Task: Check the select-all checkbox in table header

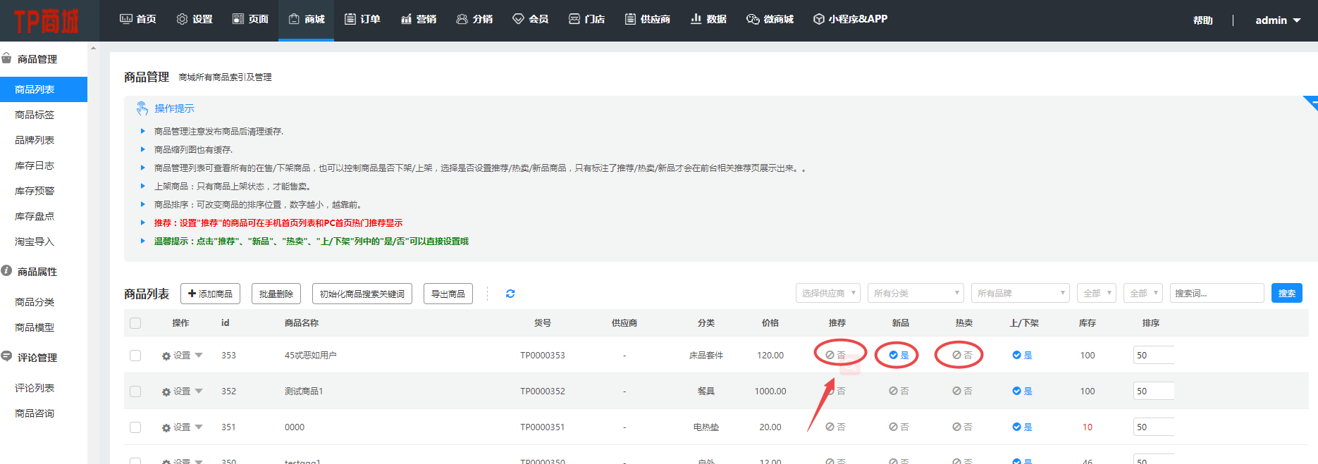Action: pos(135,323)
